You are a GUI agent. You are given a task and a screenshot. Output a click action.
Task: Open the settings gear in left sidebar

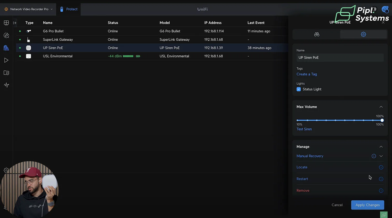tap(6, 170)
